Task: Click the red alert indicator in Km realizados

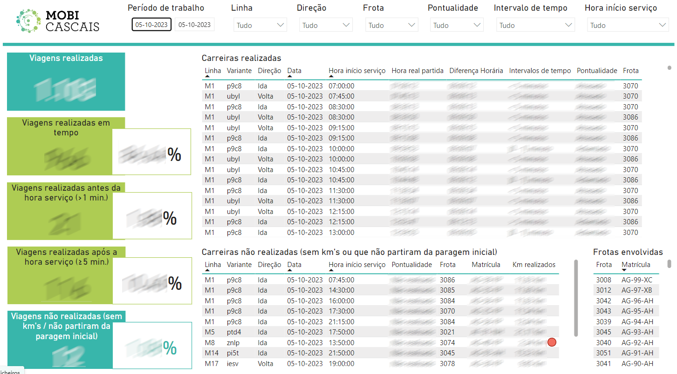Action: tap(552, 342)
